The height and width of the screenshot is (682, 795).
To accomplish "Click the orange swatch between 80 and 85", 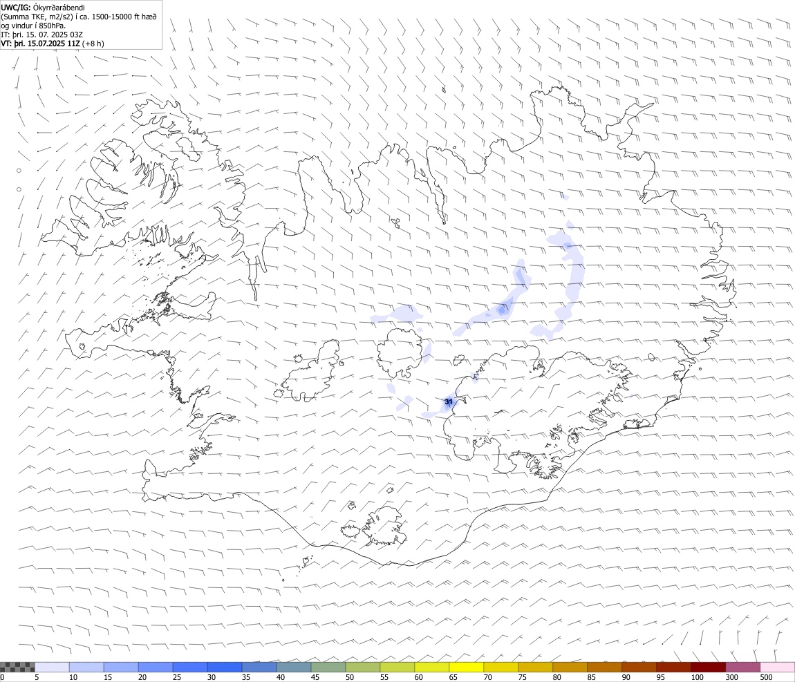I will pos(570,667).
